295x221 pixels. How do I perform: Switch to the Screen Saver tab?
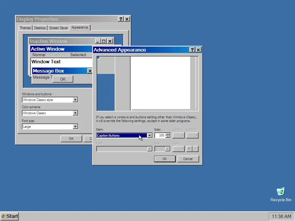(58, 28)
